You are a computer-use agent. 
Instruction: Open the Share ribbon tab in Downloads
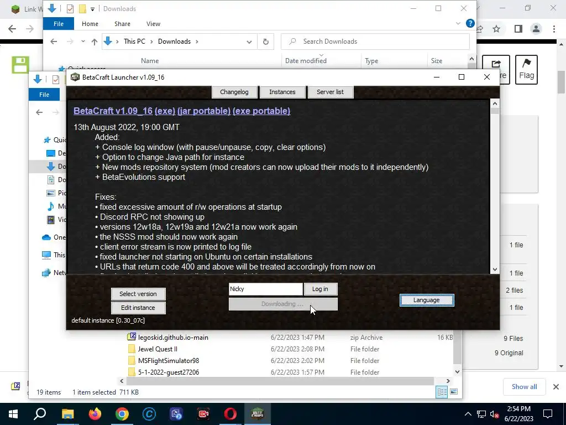click(122, 23)
